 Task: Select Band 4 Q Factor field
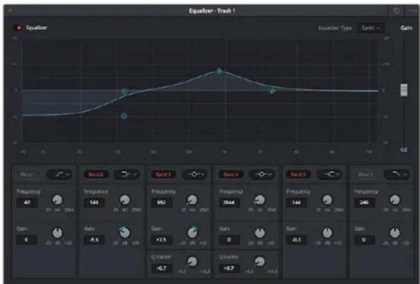(x=229, y=268)
